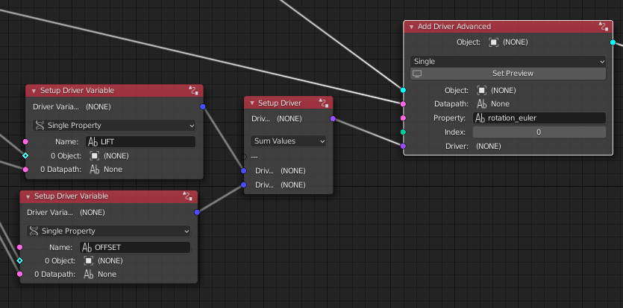
Task: Click node-tree icon on Add Driver Advanced header
Action: [604, 27]
